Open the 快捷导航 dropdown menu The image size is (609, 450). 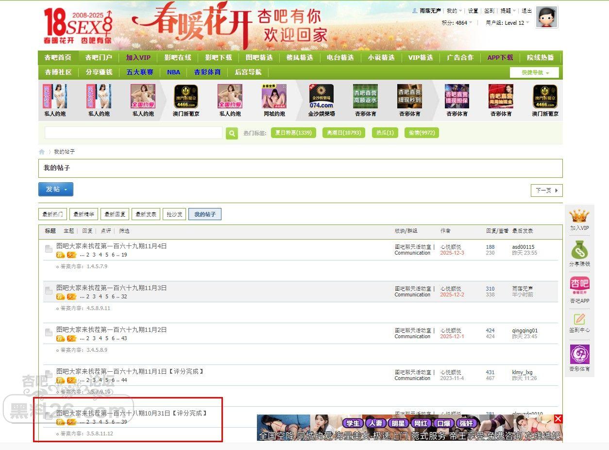[x=534, y=72]
